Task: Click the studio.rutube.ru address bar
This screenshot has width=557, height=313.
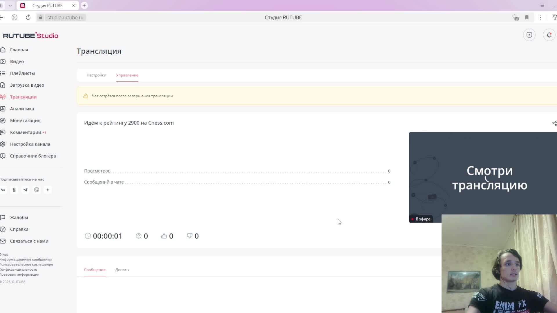Action: pyautogui.click(x=65, y=17)
